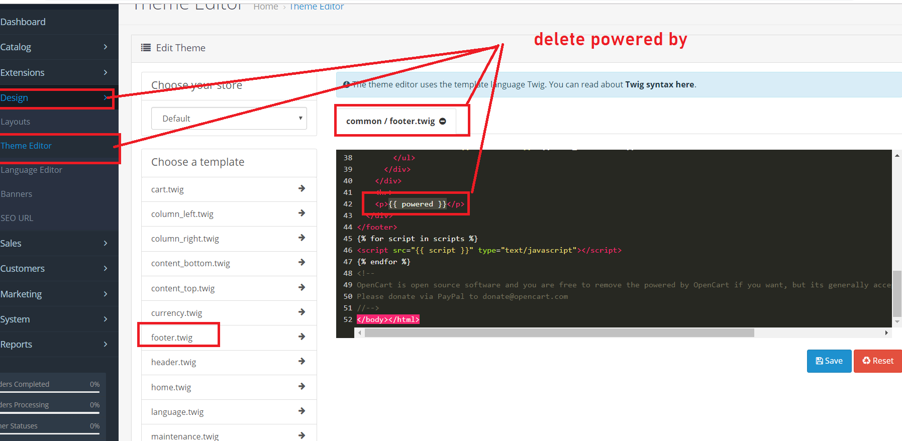The image size is (902, 441).
Task: Click arrow icon beside content_bottom.twig
Action: point(302,262)
